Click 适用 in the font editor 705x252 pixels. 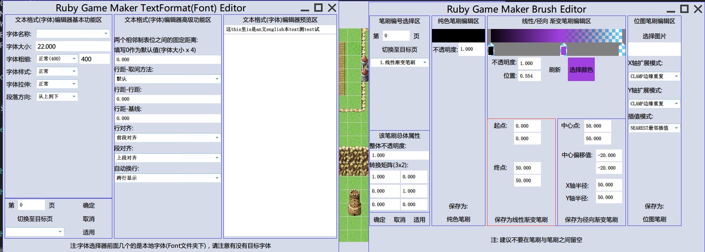pyautogui.click(x=89, y=232)
